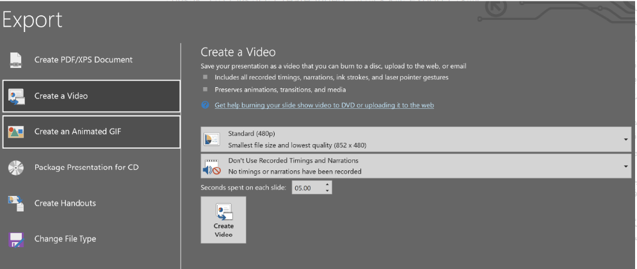Click the seconds per slide input field

click(x=308, y=188)
